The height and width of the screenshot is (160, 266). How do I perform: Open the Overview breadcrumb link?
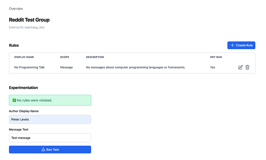pyautogui.click(x=16, y=9)
